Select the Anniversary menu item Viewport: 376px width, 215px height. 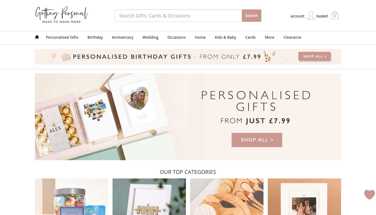[122, 37]
